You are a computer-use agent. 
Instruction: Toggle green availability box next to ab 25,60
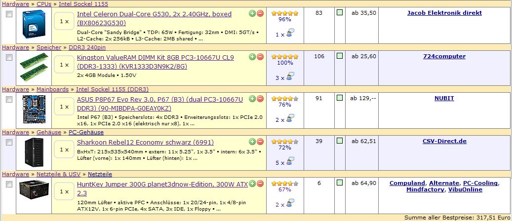[340, 56]
